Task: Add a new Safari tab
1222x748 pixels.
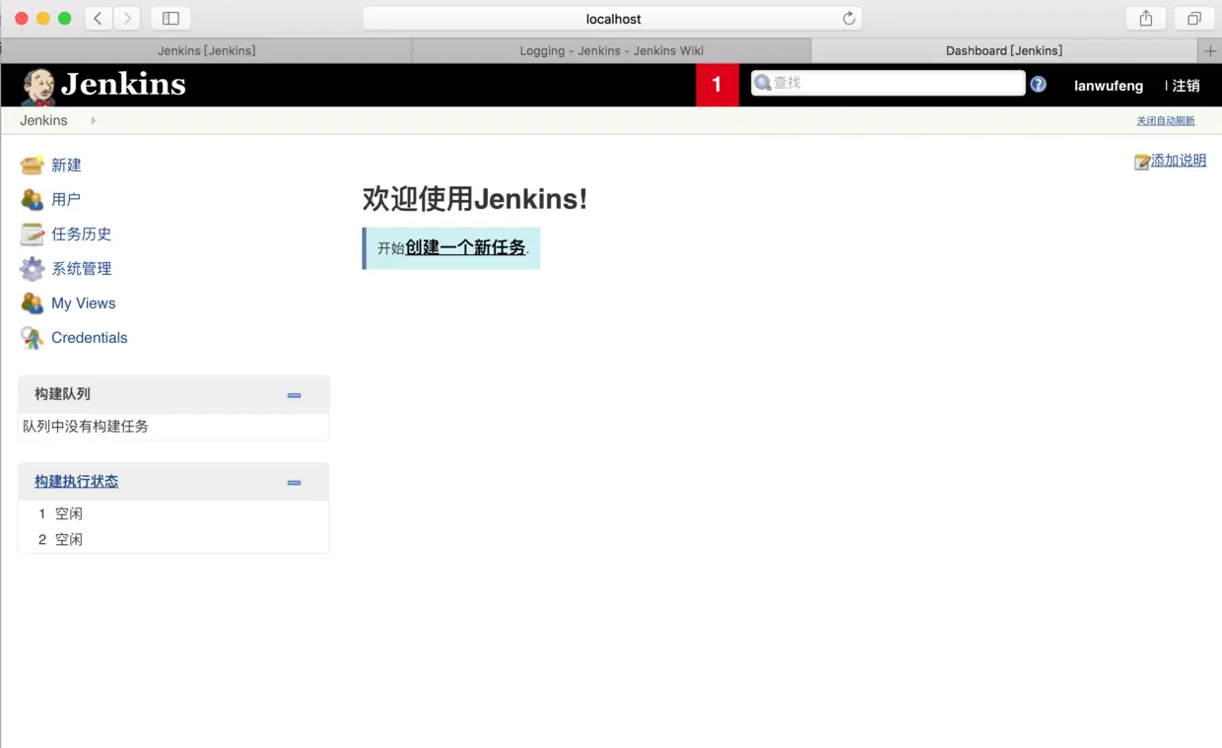Action: point(1210,50)
